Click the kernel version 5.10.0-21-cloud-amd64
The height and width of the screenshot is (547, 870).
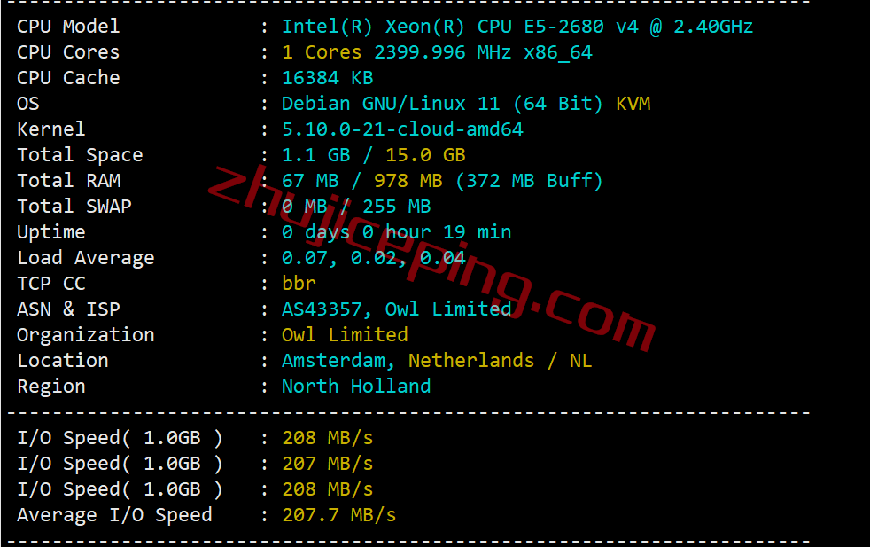pyautogui.click(x=402, y=129)
